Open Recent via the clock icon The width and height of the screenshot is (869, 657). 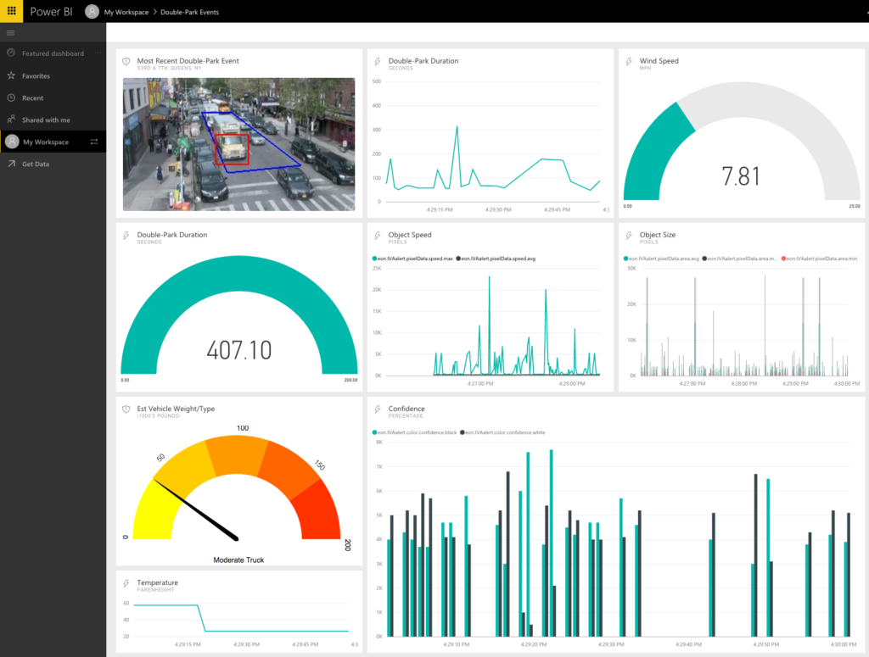pyautogui.click(x=10, y=97)
